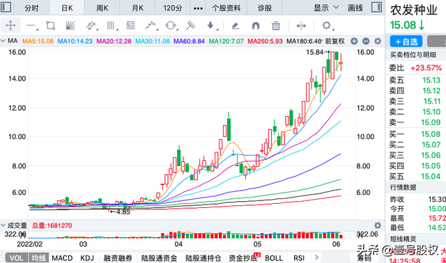Toggle the right sidebar panel icon

[376, 7]
